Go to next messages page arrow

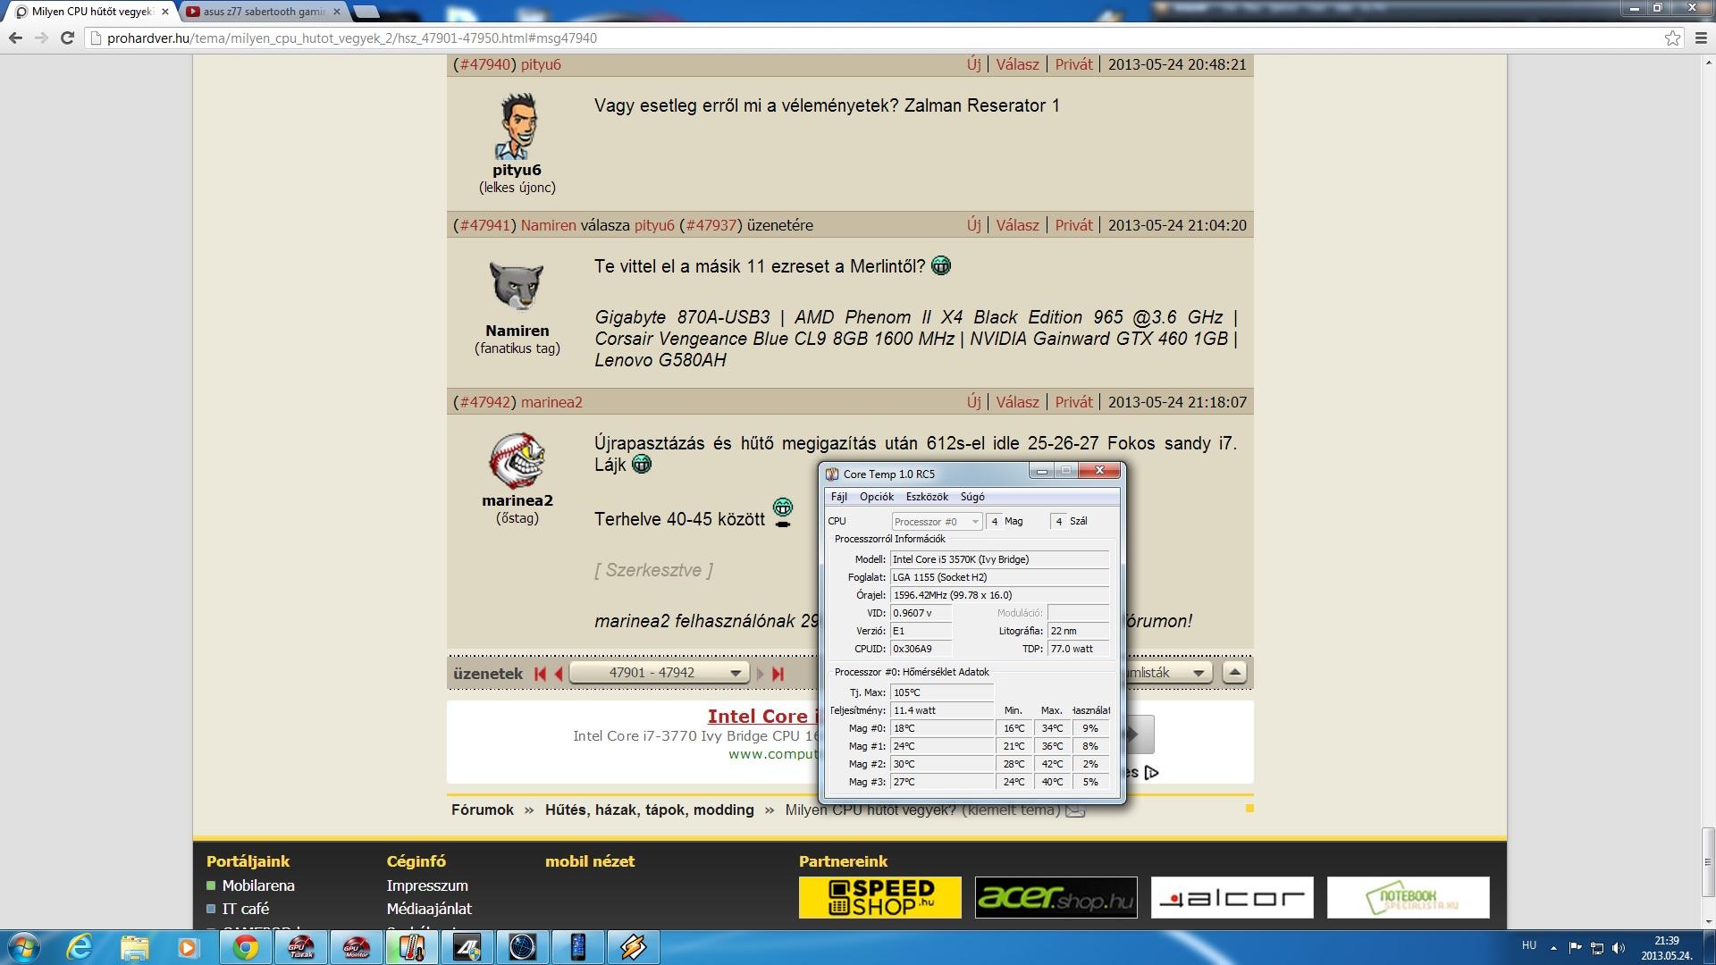[760, 674]
